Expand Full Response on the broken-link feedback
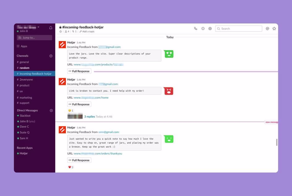The height and width of the screenshot is (196, 292). pos(79,104)
